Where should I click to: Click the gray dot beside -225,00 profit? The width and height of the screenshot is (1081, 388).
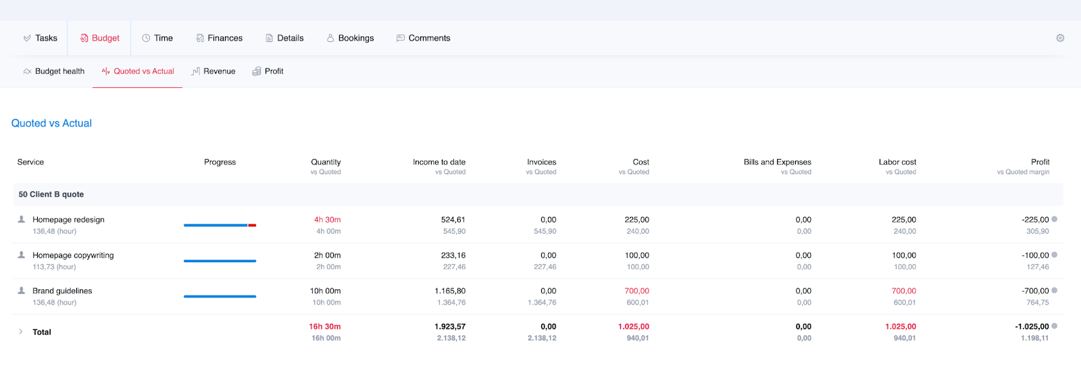tap(1054, 219)
